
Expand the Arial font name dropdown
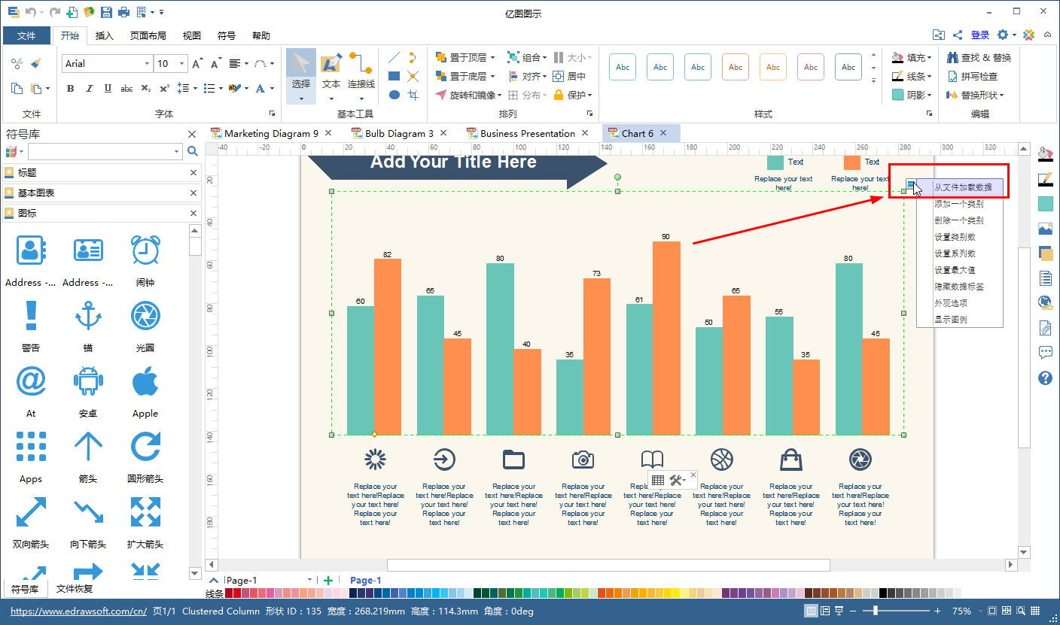click(x=147, y=64)
